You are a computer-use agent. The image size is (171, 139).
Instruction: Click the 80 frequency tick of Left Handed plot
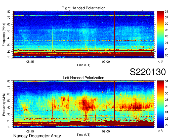point(9,81)
